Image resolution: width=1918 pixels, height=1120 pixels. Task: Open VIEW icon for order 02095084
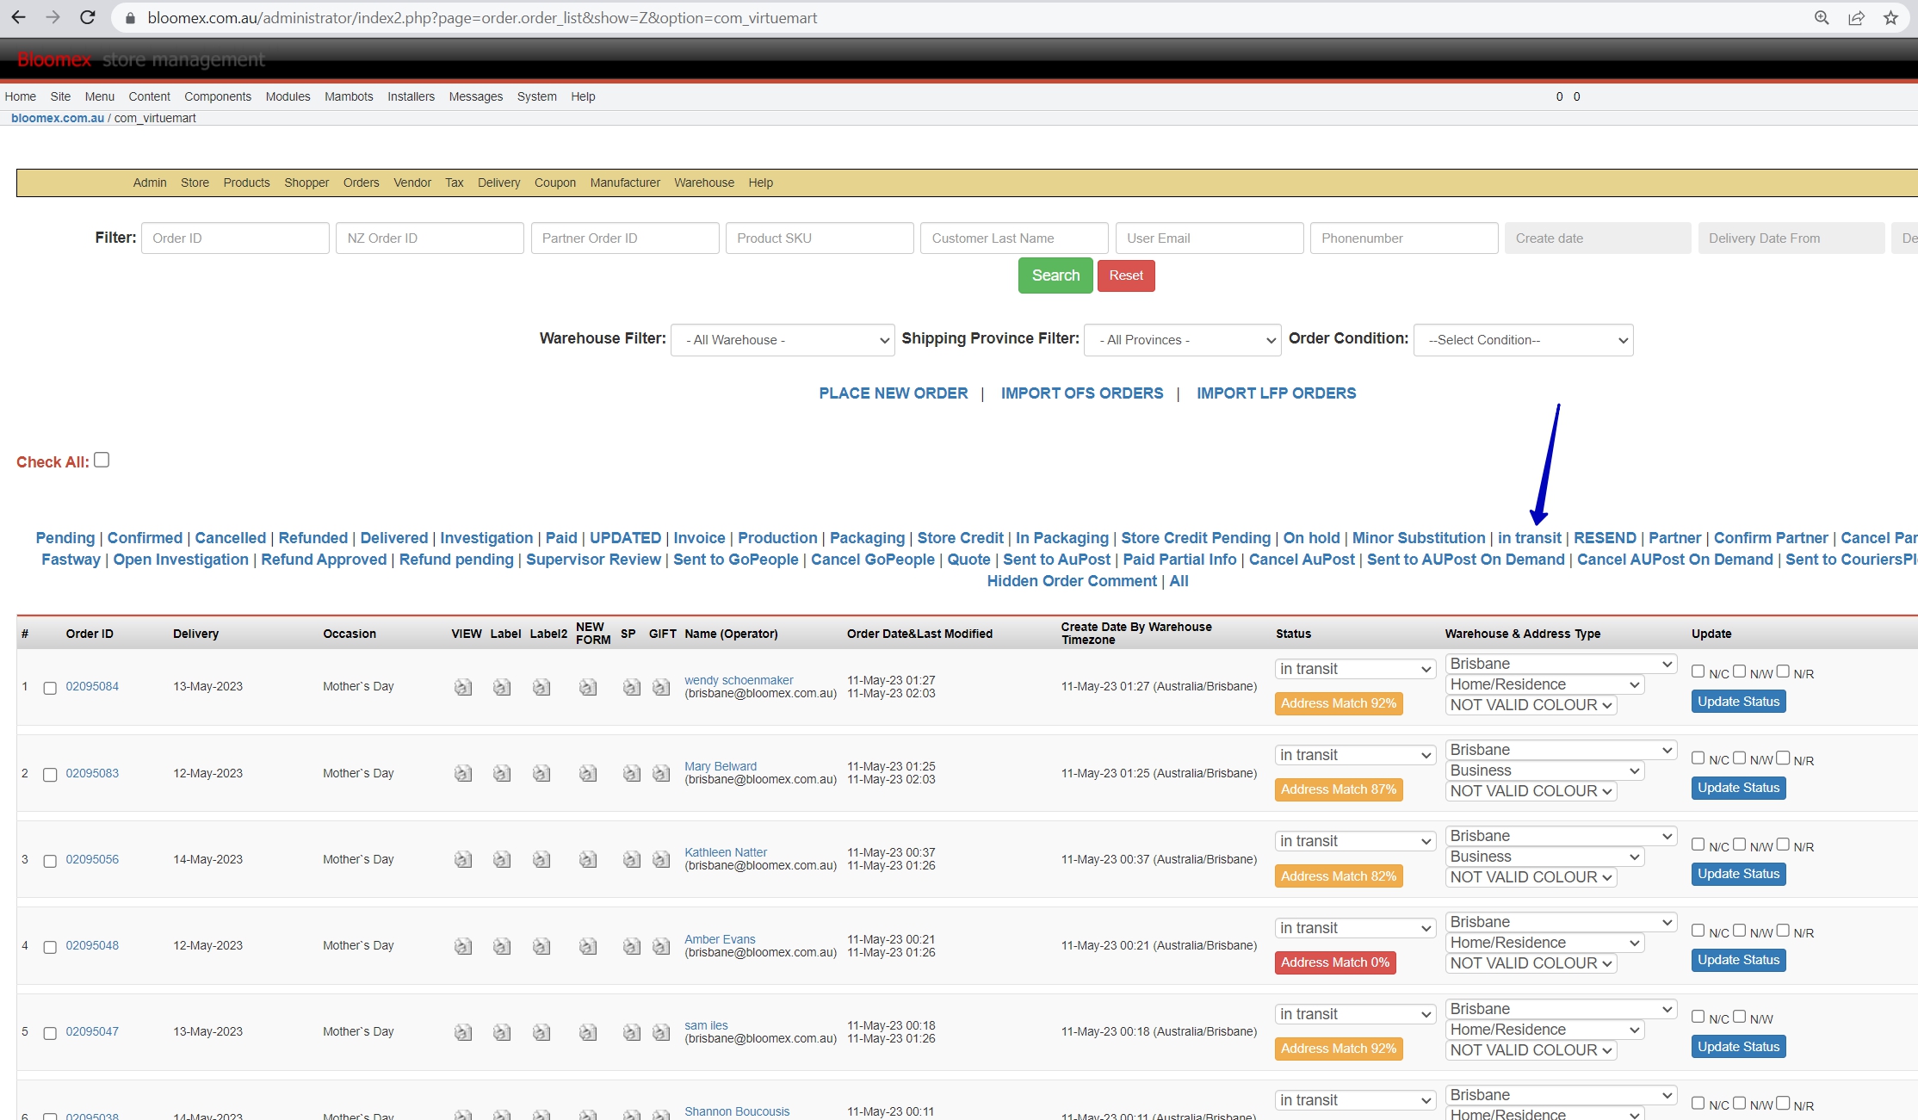click(463, 687)
